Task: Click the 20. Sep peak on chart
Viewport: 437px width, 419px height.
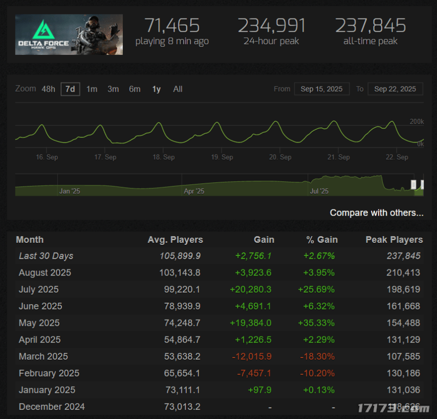Action: pos(276,121)
